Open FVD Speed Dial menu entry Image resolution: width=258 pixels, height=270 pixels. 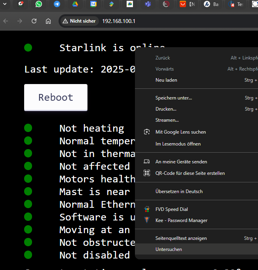tap(196, 209)
